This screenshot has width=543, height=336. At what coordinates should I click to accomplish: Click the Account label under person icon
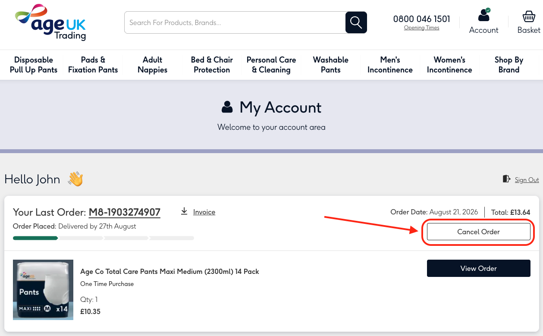pos(484,30)
